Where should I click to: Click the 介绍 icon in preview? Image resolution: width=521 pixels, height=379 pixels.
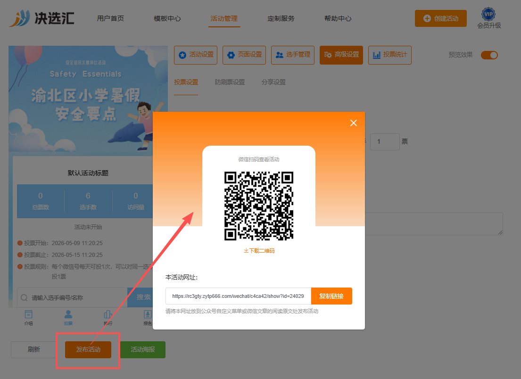coord(29,318)
